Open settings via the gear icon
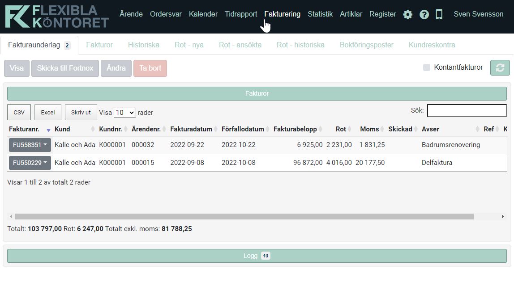514x282 pixels. click(x=407, y=14)
